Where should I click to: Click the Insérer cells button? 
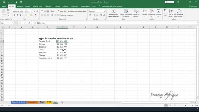145,13
